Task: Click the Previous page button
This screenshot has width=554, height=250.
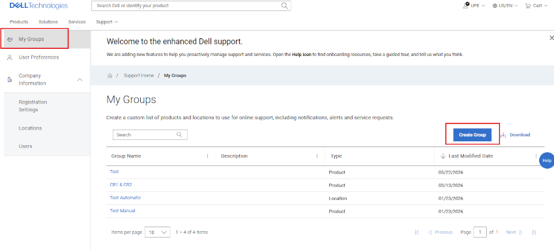Action: (x=440, y=232)
